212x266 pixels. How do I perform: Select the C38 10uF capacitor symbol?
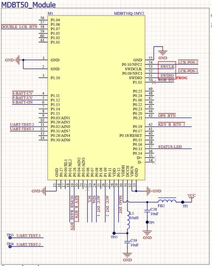147,211
